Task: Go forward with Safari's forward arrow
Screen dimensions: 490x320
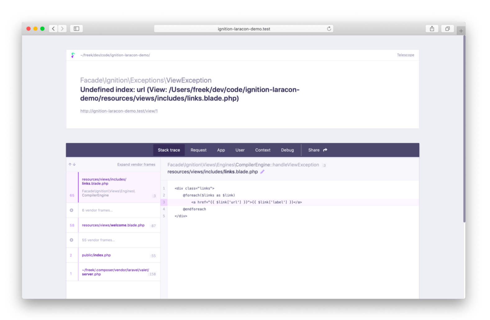Action: (62, 29)
